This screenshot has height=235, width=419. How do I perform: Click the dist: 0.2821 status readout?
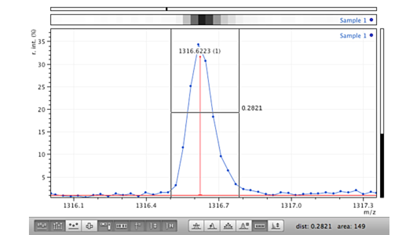coord(314,226)
